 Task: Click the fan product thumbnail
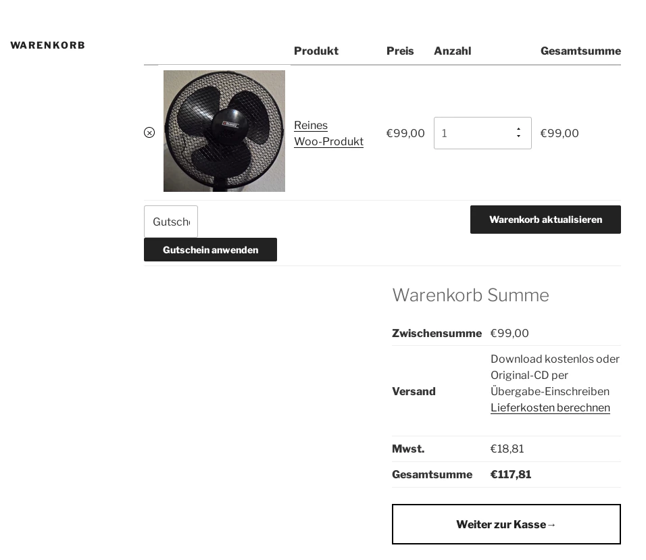(224, 131)
